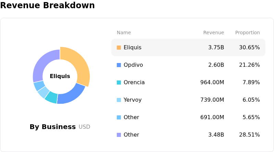The height and width of the screenshot is (152, 274).
Task: Click Orencia's 7.89% proportion value
Action: 251,83
